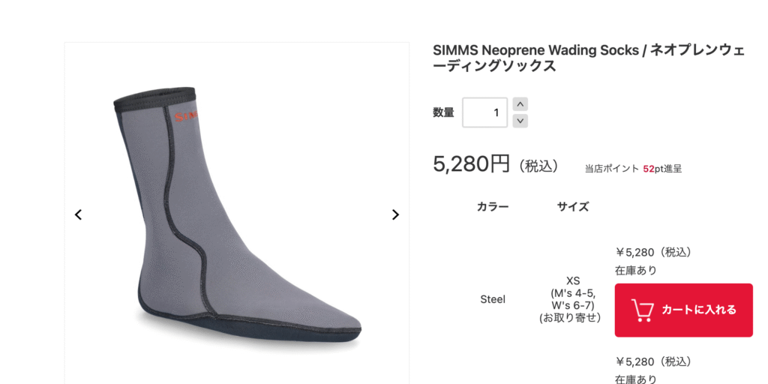Screen dimensions: 768x384
Task: Click the 5,280円 main price text
Action: 472,164
